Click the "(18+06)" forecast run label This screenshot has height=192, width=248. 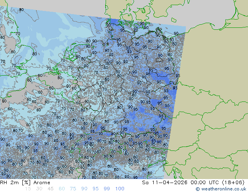234,183
